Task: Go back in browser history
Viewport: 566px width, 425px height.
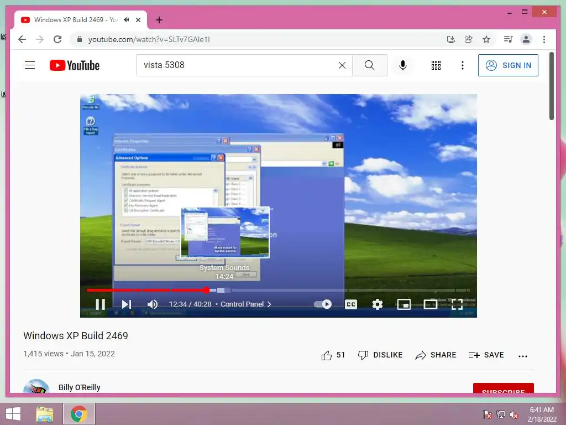Action: point(22,39)
